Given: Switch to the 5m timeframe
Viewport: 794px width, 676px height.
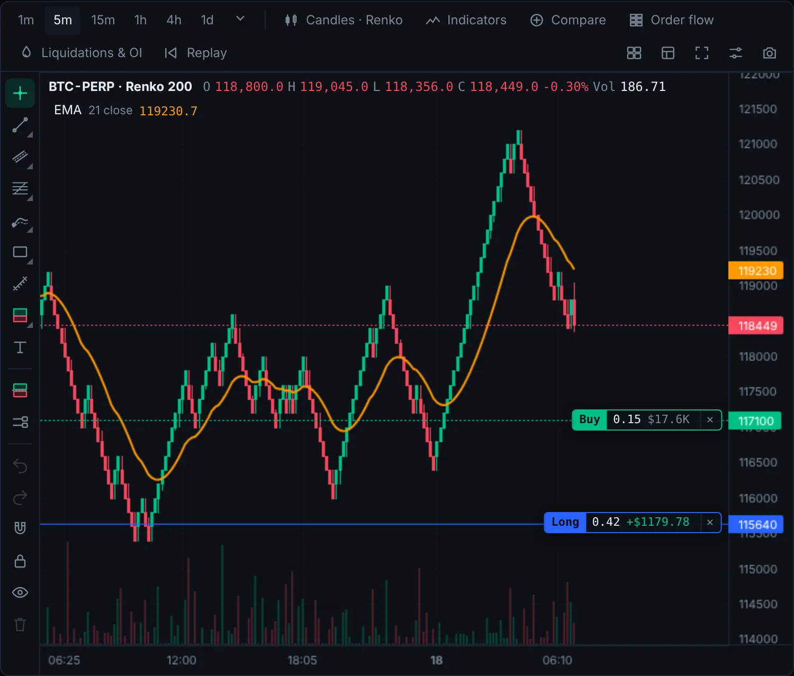Looking at the screenshot, I should pyautogui.click(x=62, y=20).
